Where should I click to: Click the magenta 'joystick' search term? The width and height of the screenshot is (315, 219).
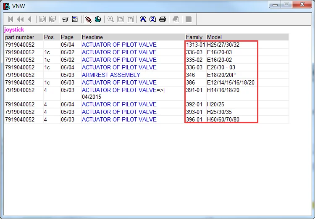pos(14,30)
